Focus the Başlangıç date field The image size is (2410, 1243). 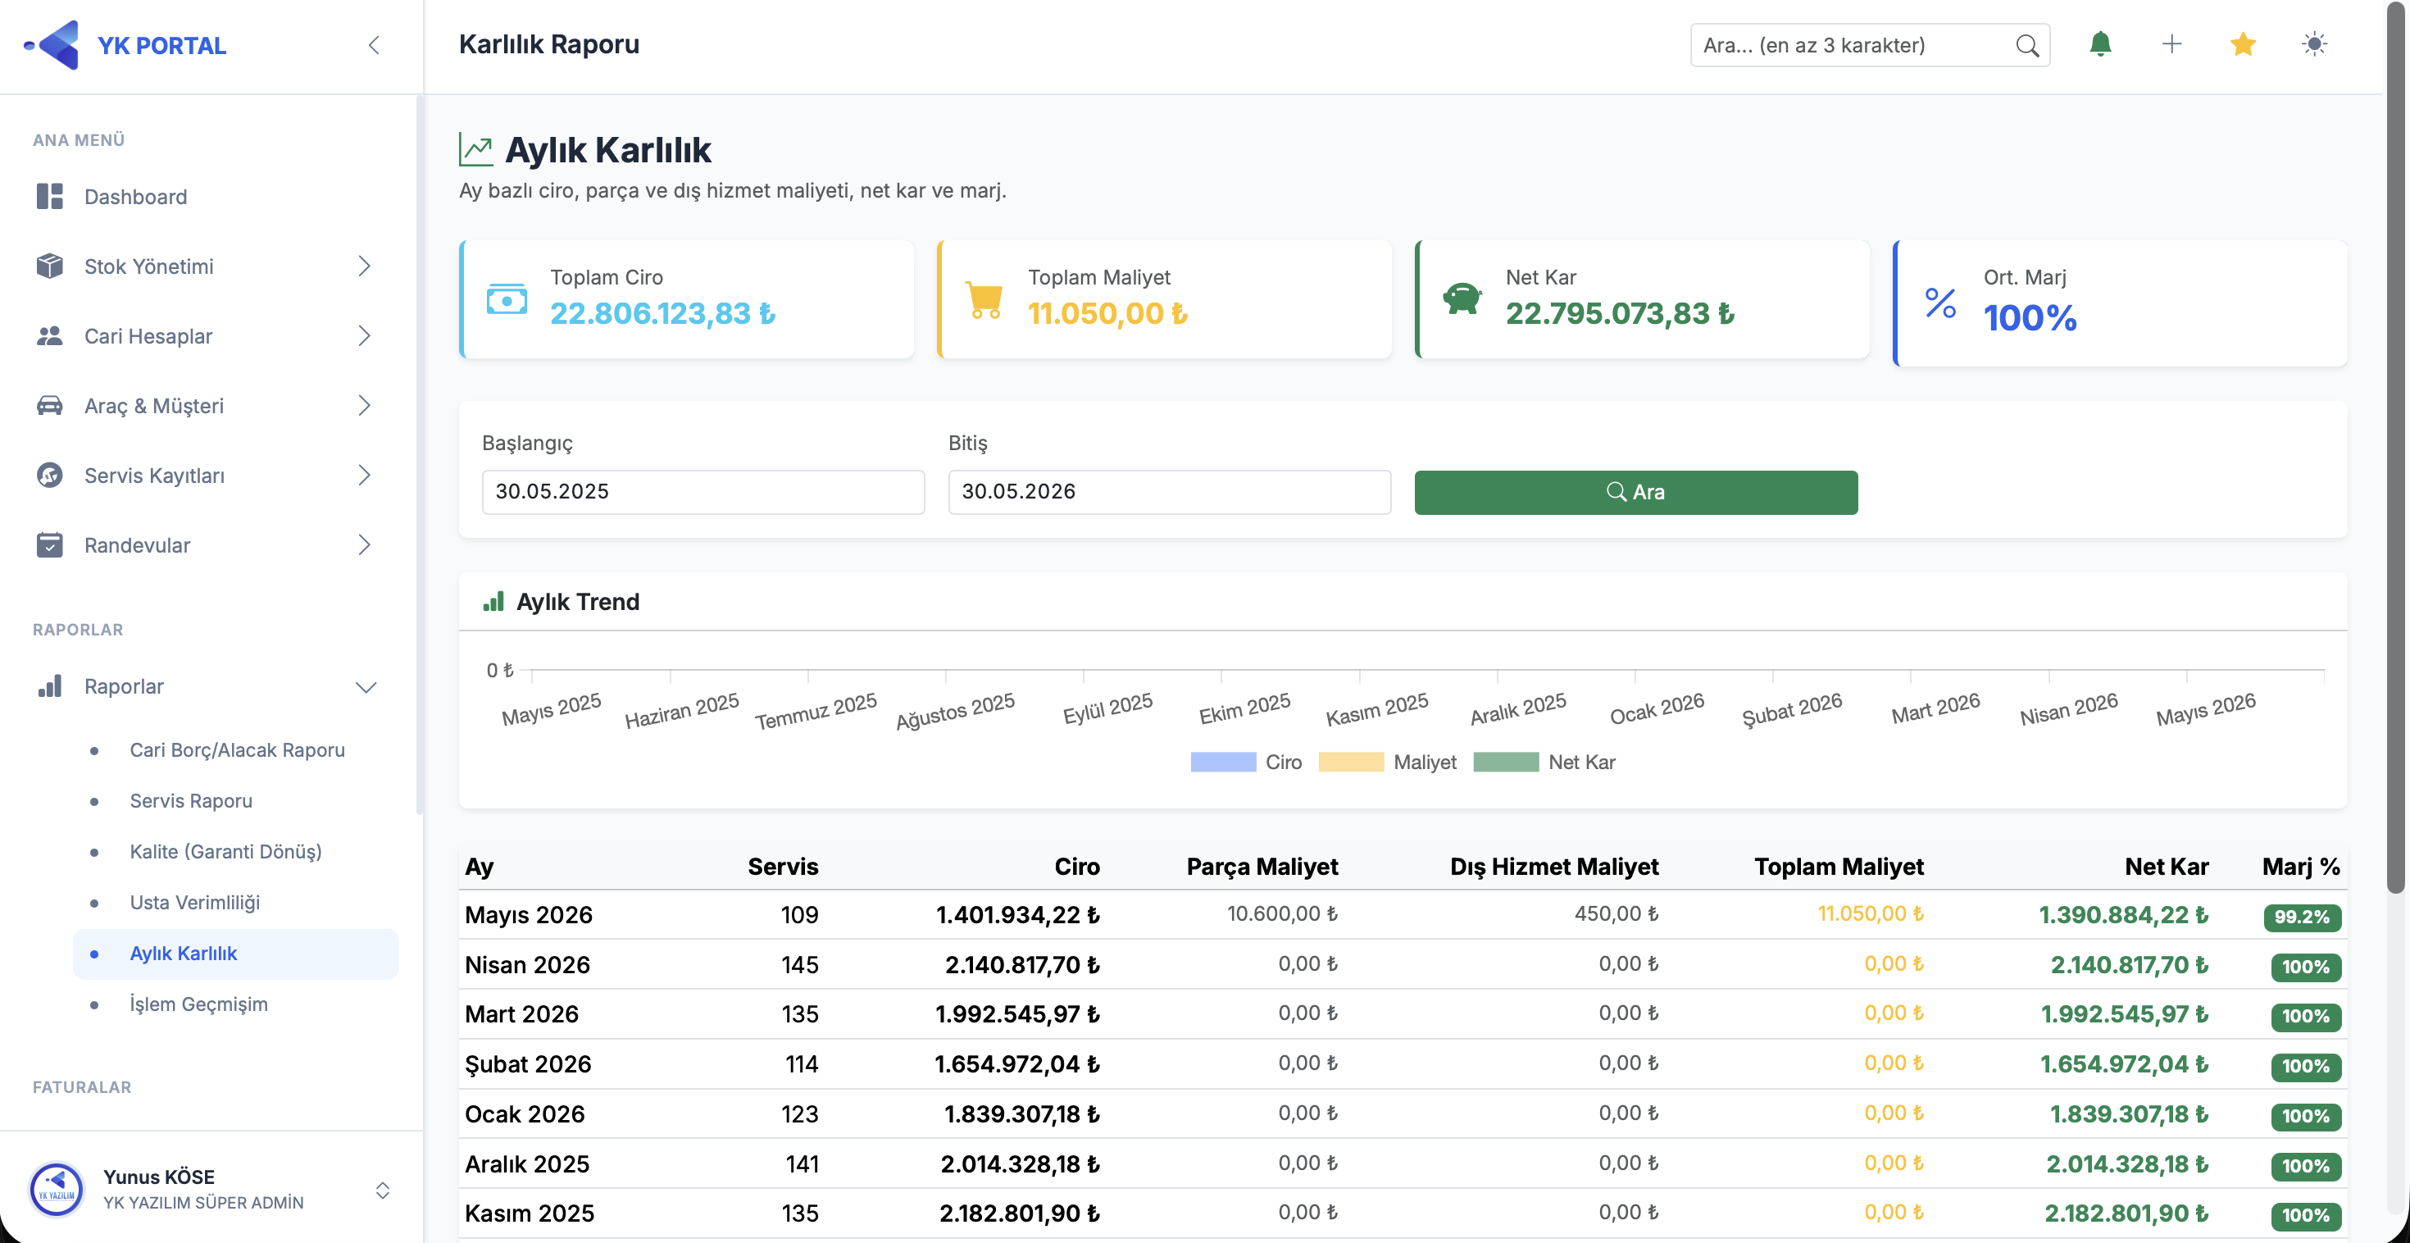point(703,492)
